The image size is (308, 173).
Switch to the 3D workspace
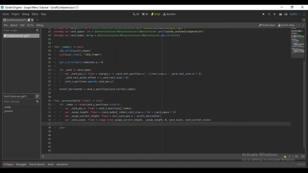pyautogui.click(x=145, y=14)
